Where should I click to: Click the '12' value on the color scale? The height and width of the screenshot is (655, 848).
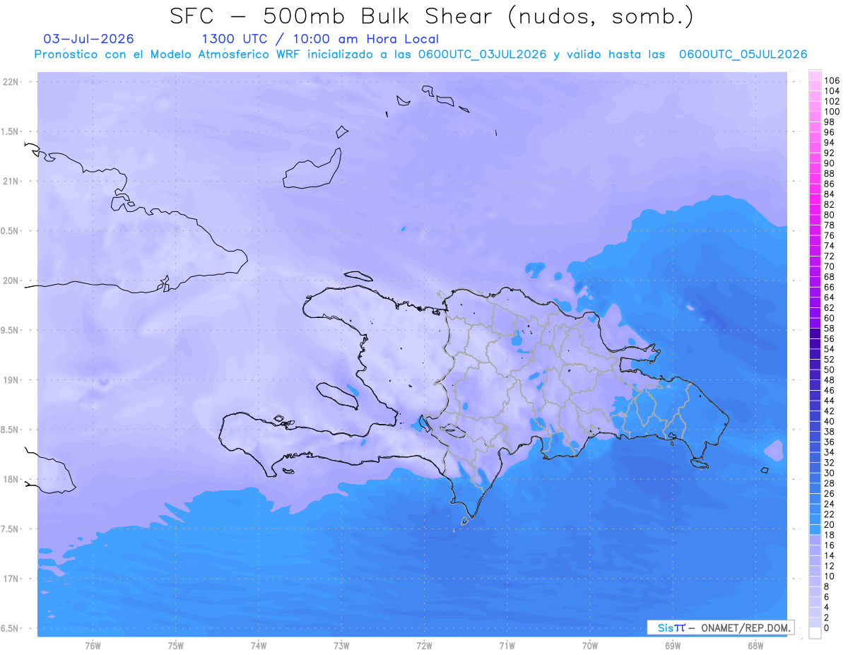pyautogui.click(x=829, y=566)
